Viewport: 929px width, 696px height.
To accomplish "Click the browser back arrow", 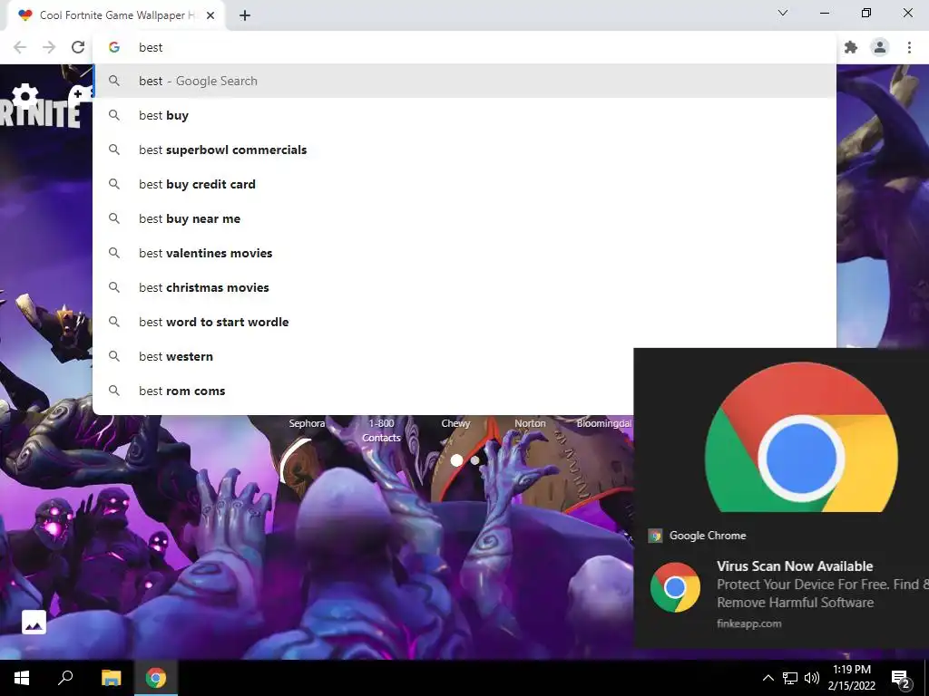I will [20, 47].
